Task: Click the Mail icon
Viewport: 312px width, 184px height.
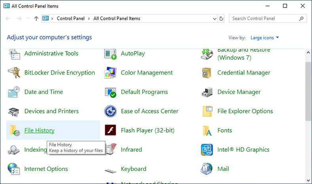Action: pos(207,169)
